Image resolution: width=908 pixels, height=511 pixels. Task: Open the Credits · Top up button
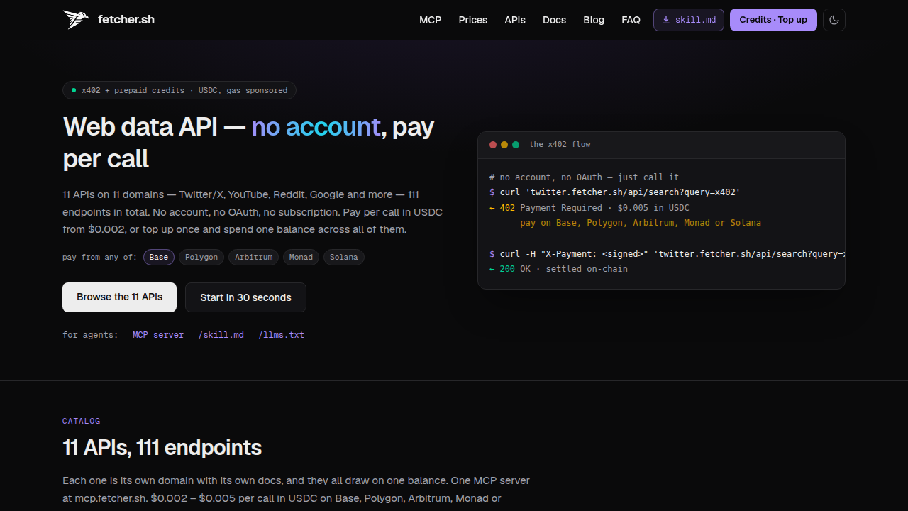coord(773,20)
